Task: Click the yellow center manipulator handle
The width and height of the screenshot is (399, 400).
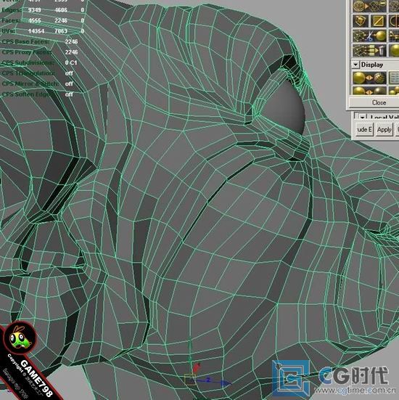Action: click(x=190, y=379)
